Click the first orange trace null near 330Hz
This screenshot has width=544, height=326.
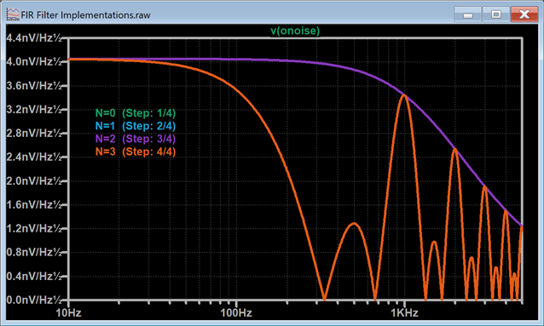point(324,299)
